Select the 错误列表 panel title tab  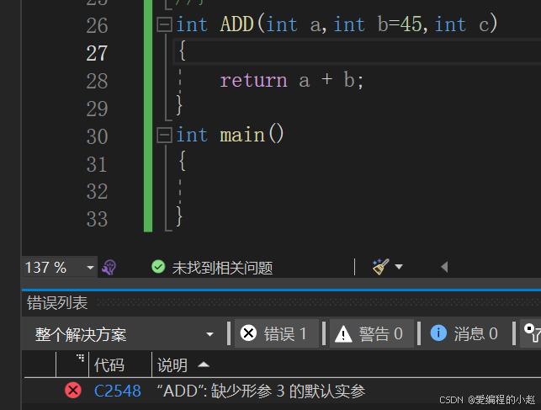click(x=57, y=303)
